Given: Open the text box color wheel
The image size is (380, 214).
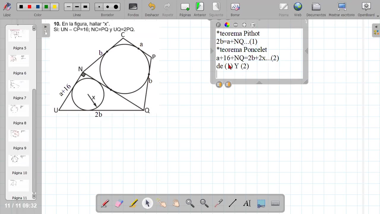Looking at the screenshot, I should pos(227,25).
